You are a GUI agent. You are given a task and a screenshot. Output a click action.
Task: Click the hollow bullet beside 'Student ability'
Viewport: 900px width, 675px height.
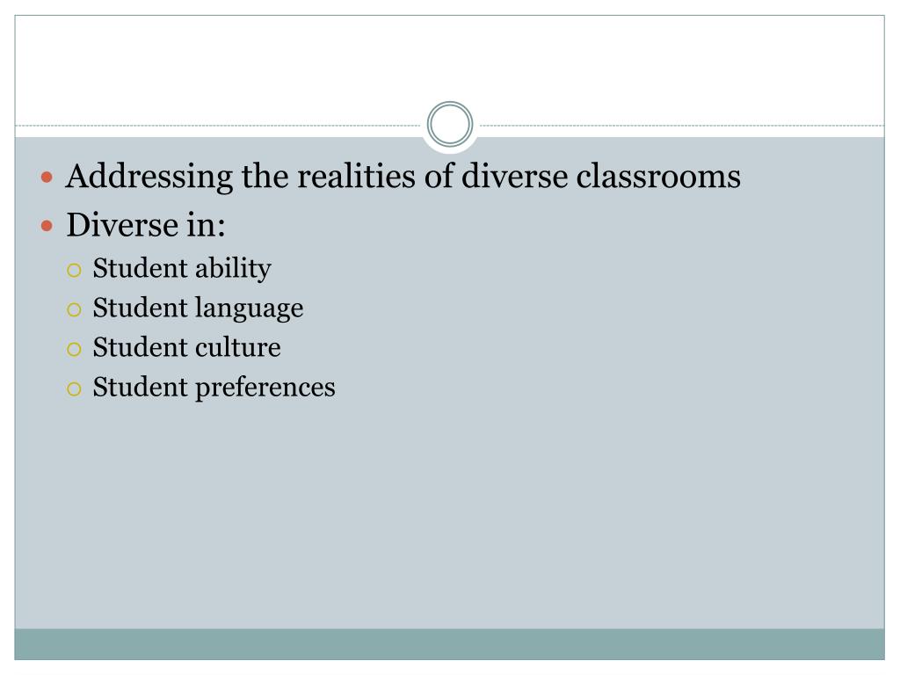(74, 271)
